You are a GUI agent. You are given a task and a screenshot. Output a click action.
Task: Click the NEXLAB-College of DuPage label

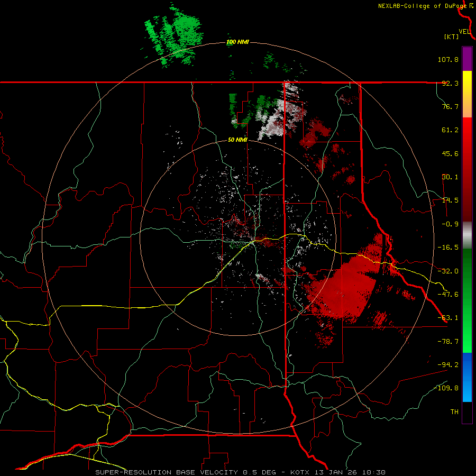tap(423, 6)
